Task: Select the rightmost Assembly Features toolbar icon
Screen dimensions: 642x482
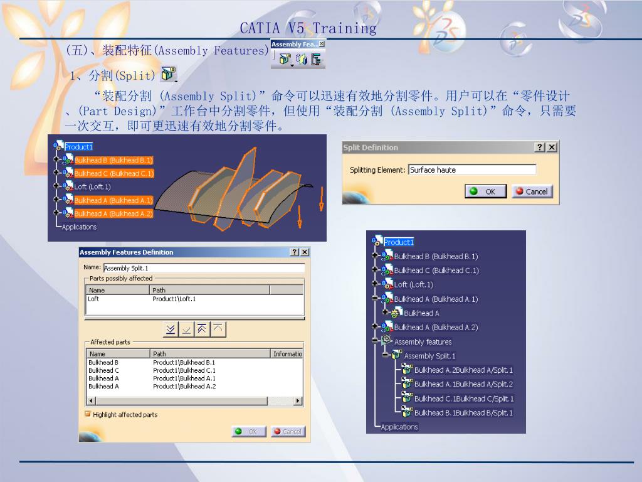Action: (316, 60)
